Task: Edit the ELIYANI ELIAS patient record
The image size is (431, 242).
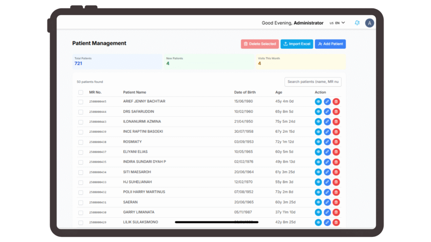Action: [x=327, y=152]
